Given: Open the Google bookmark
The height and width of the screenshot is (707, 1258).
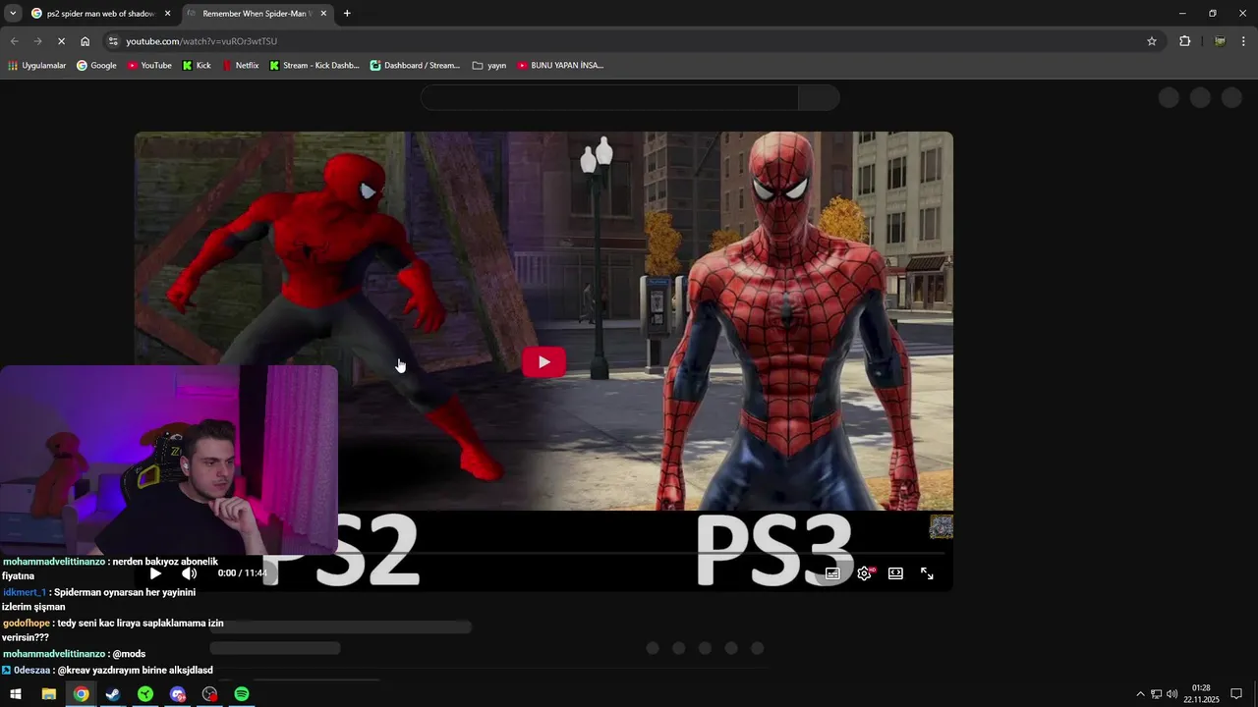Looking at the screenshot, I should [x=96, y=66].
